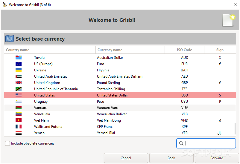Click the Back button
The image size is (240, 164).
point(171,158)
